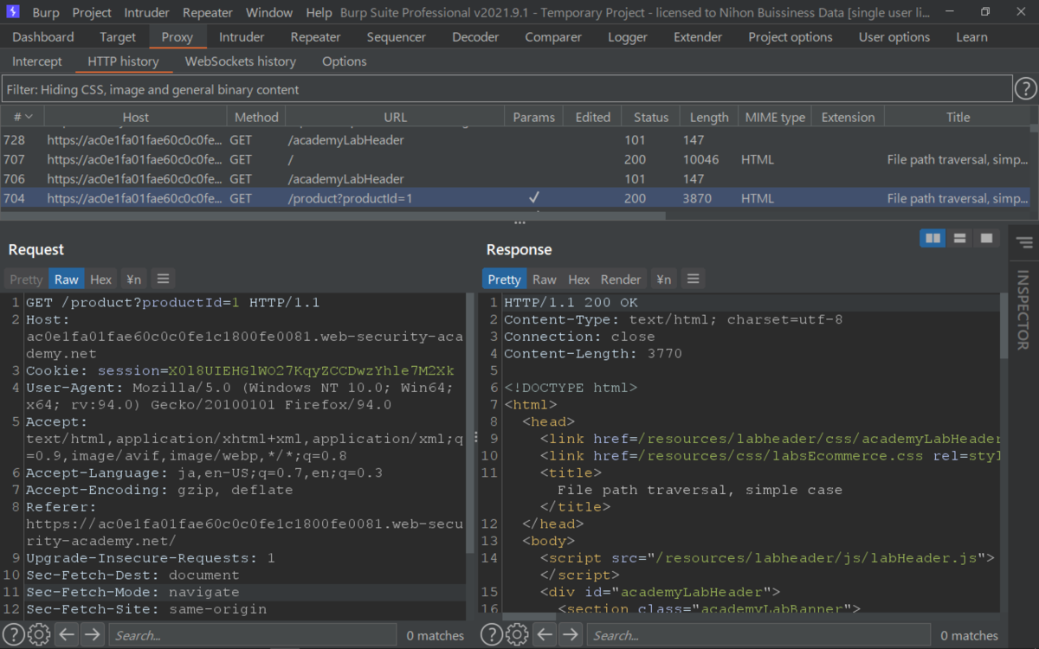Switch to the Comparer tab
This screenshot has width=1039, height=649.
click(x=553, y=37)
